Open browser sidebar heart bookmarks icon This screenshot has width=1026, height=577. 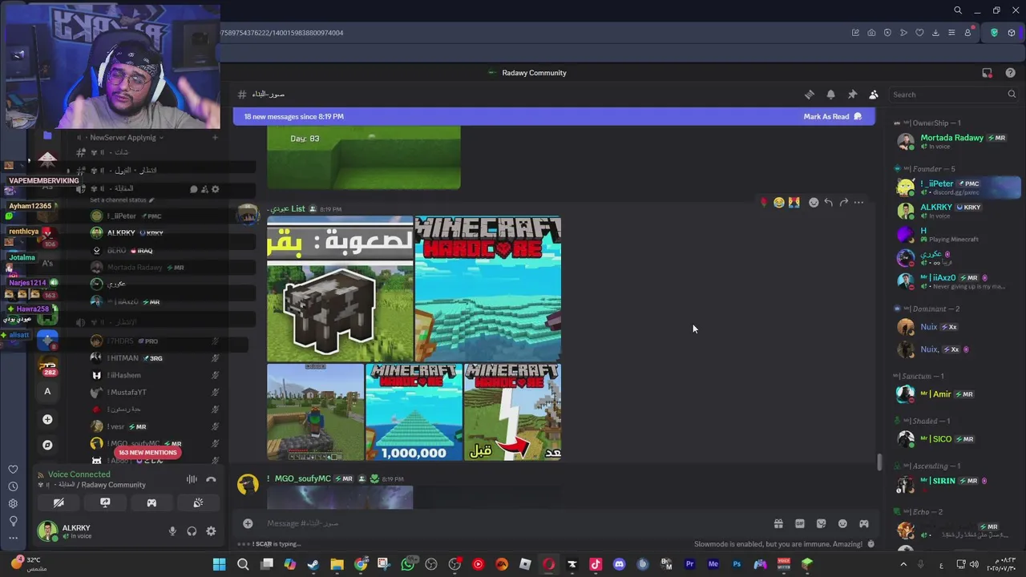tap(13, 470)
